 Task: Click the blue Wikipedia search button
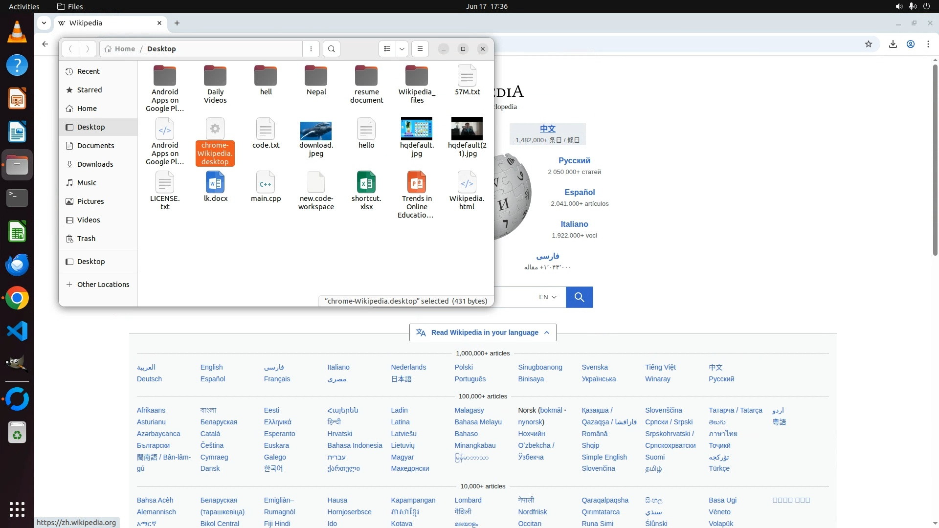pos(579,297)
